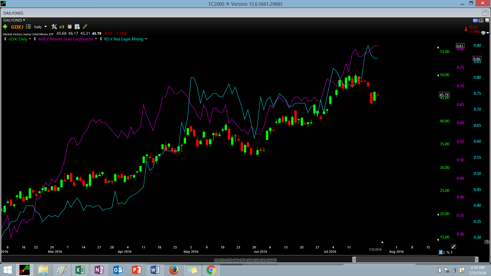
Task: Click the candlestick plot style icon
Action: point(62,27)
